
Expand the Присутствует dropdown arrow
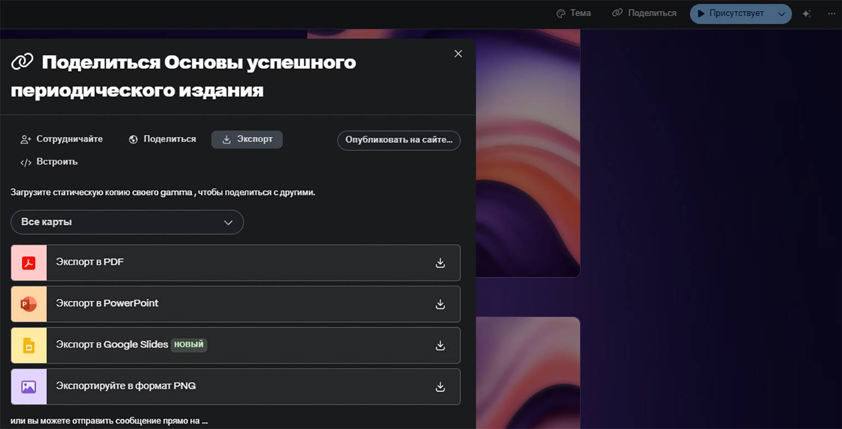pyautogui.click(x=782, y=14)
